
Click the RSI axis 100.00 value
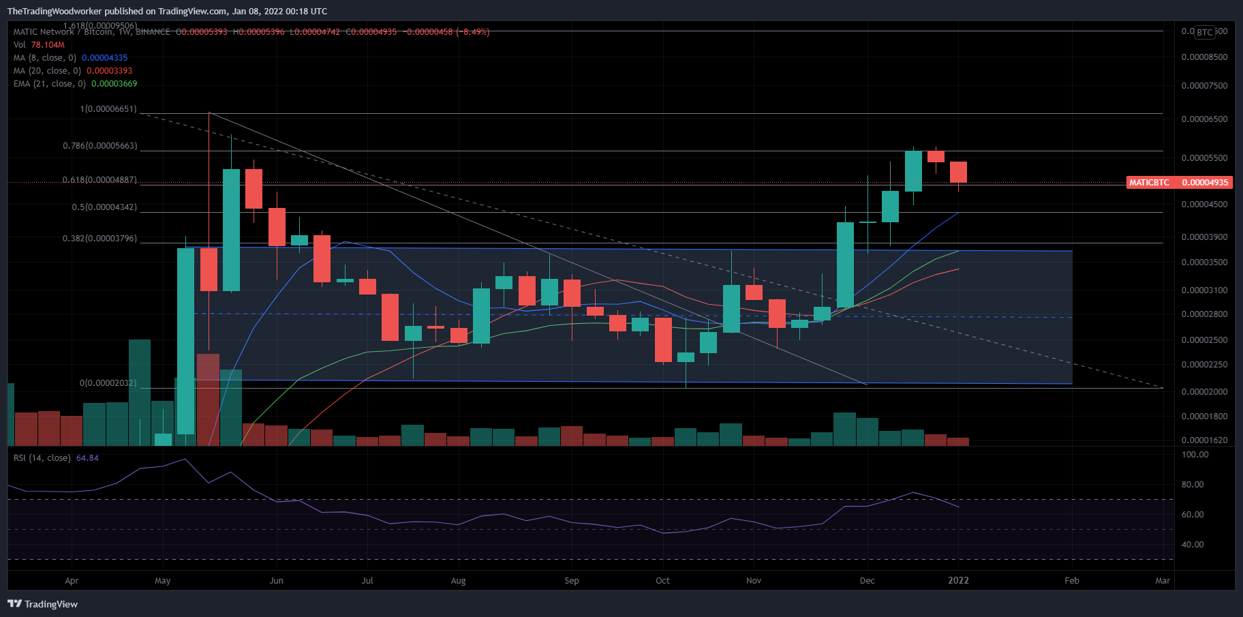tap(1195, 455)
